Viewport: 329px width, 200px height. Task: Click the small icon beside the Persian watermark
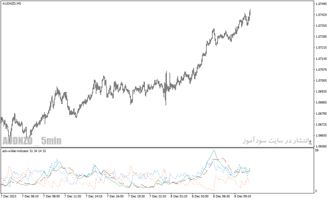(310, 142)
